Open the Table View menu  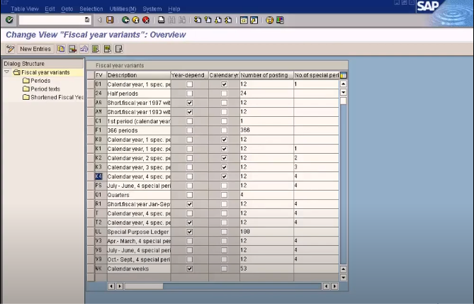click(25, 9)
